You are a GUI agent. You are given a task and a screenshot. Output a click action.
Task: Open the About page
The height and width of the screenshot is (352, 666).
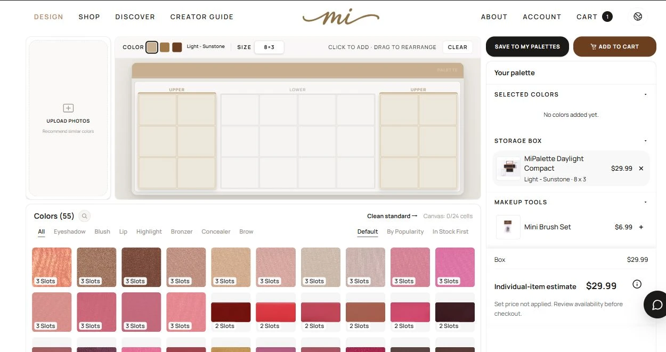coord(494,17)
